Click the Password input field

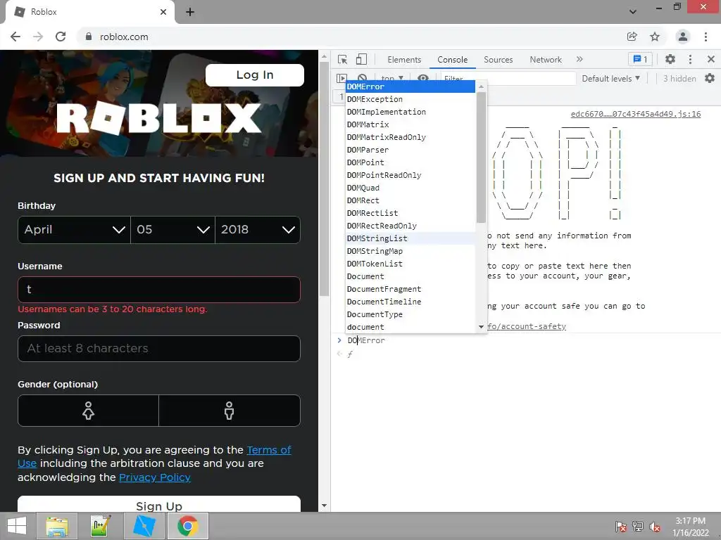(x=159, y=349)
